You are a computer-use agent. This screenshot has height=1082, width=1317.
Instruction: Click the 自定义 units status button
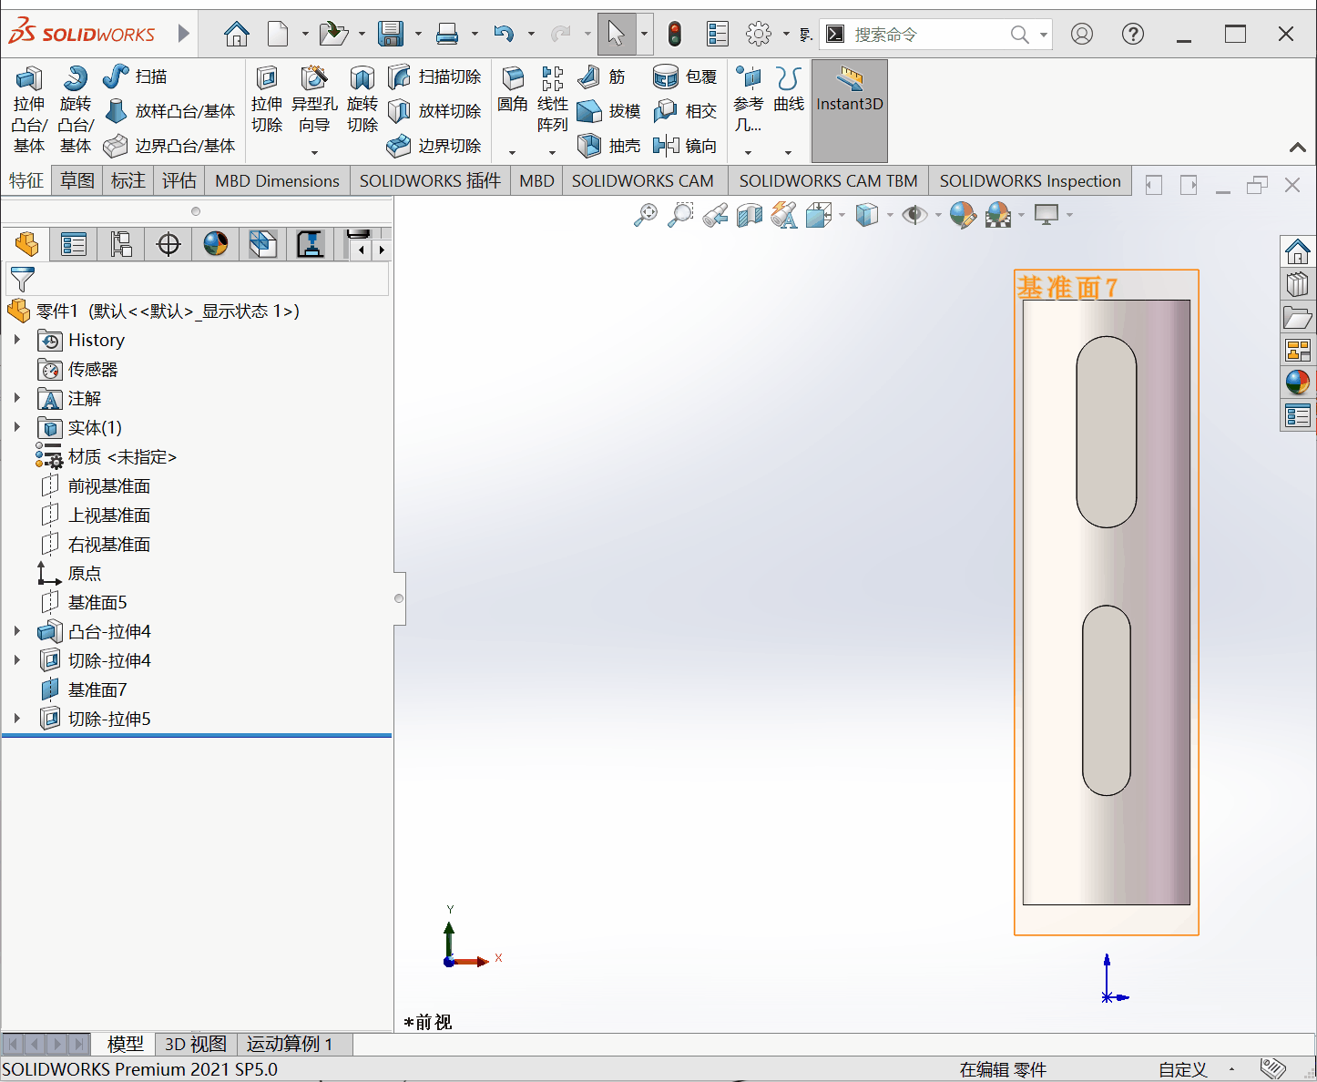(x=1183, y=1070)
